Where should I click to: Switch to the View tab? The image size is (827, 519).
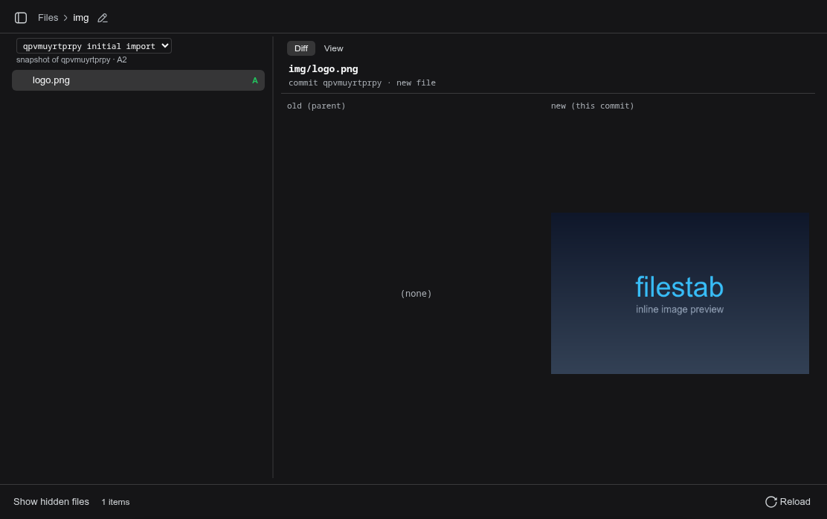pyautogui.click(x=333, y=48)
